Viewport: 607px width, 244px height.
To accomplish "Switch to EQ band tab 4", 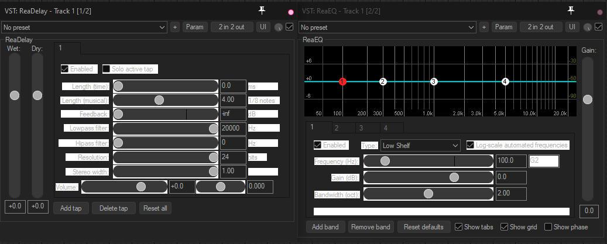I will (392, 128).
